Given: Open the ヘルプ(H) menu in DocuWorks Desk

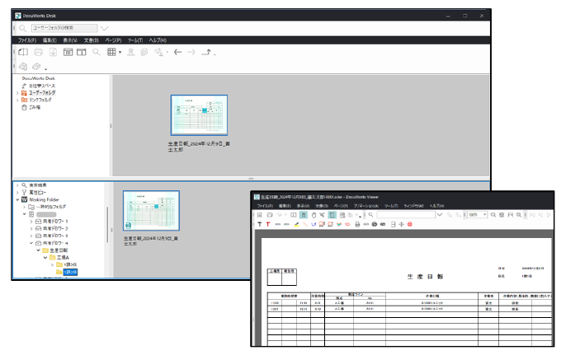Looking at the screenshot, I should pos(157,40).
